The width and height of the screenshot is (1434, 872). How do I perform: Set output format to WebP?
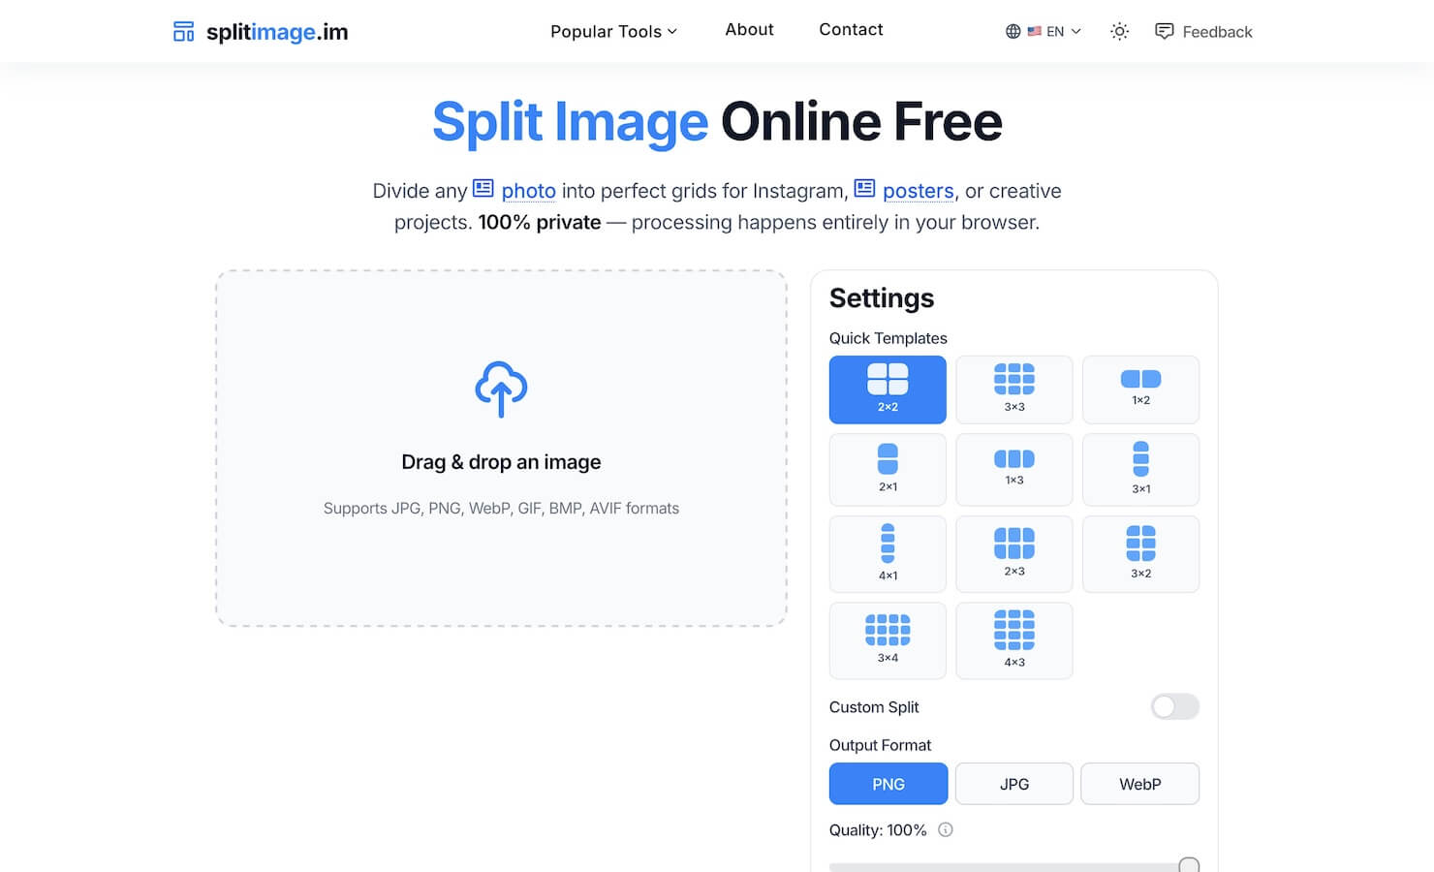[1140, 784]
